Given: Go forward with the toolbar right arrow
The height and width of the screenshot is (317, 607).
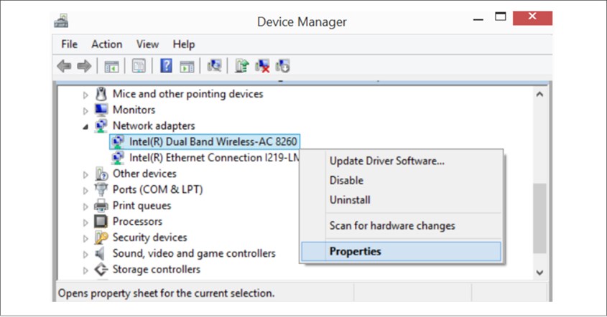Looking at the screenshot, I should [84, 66].
